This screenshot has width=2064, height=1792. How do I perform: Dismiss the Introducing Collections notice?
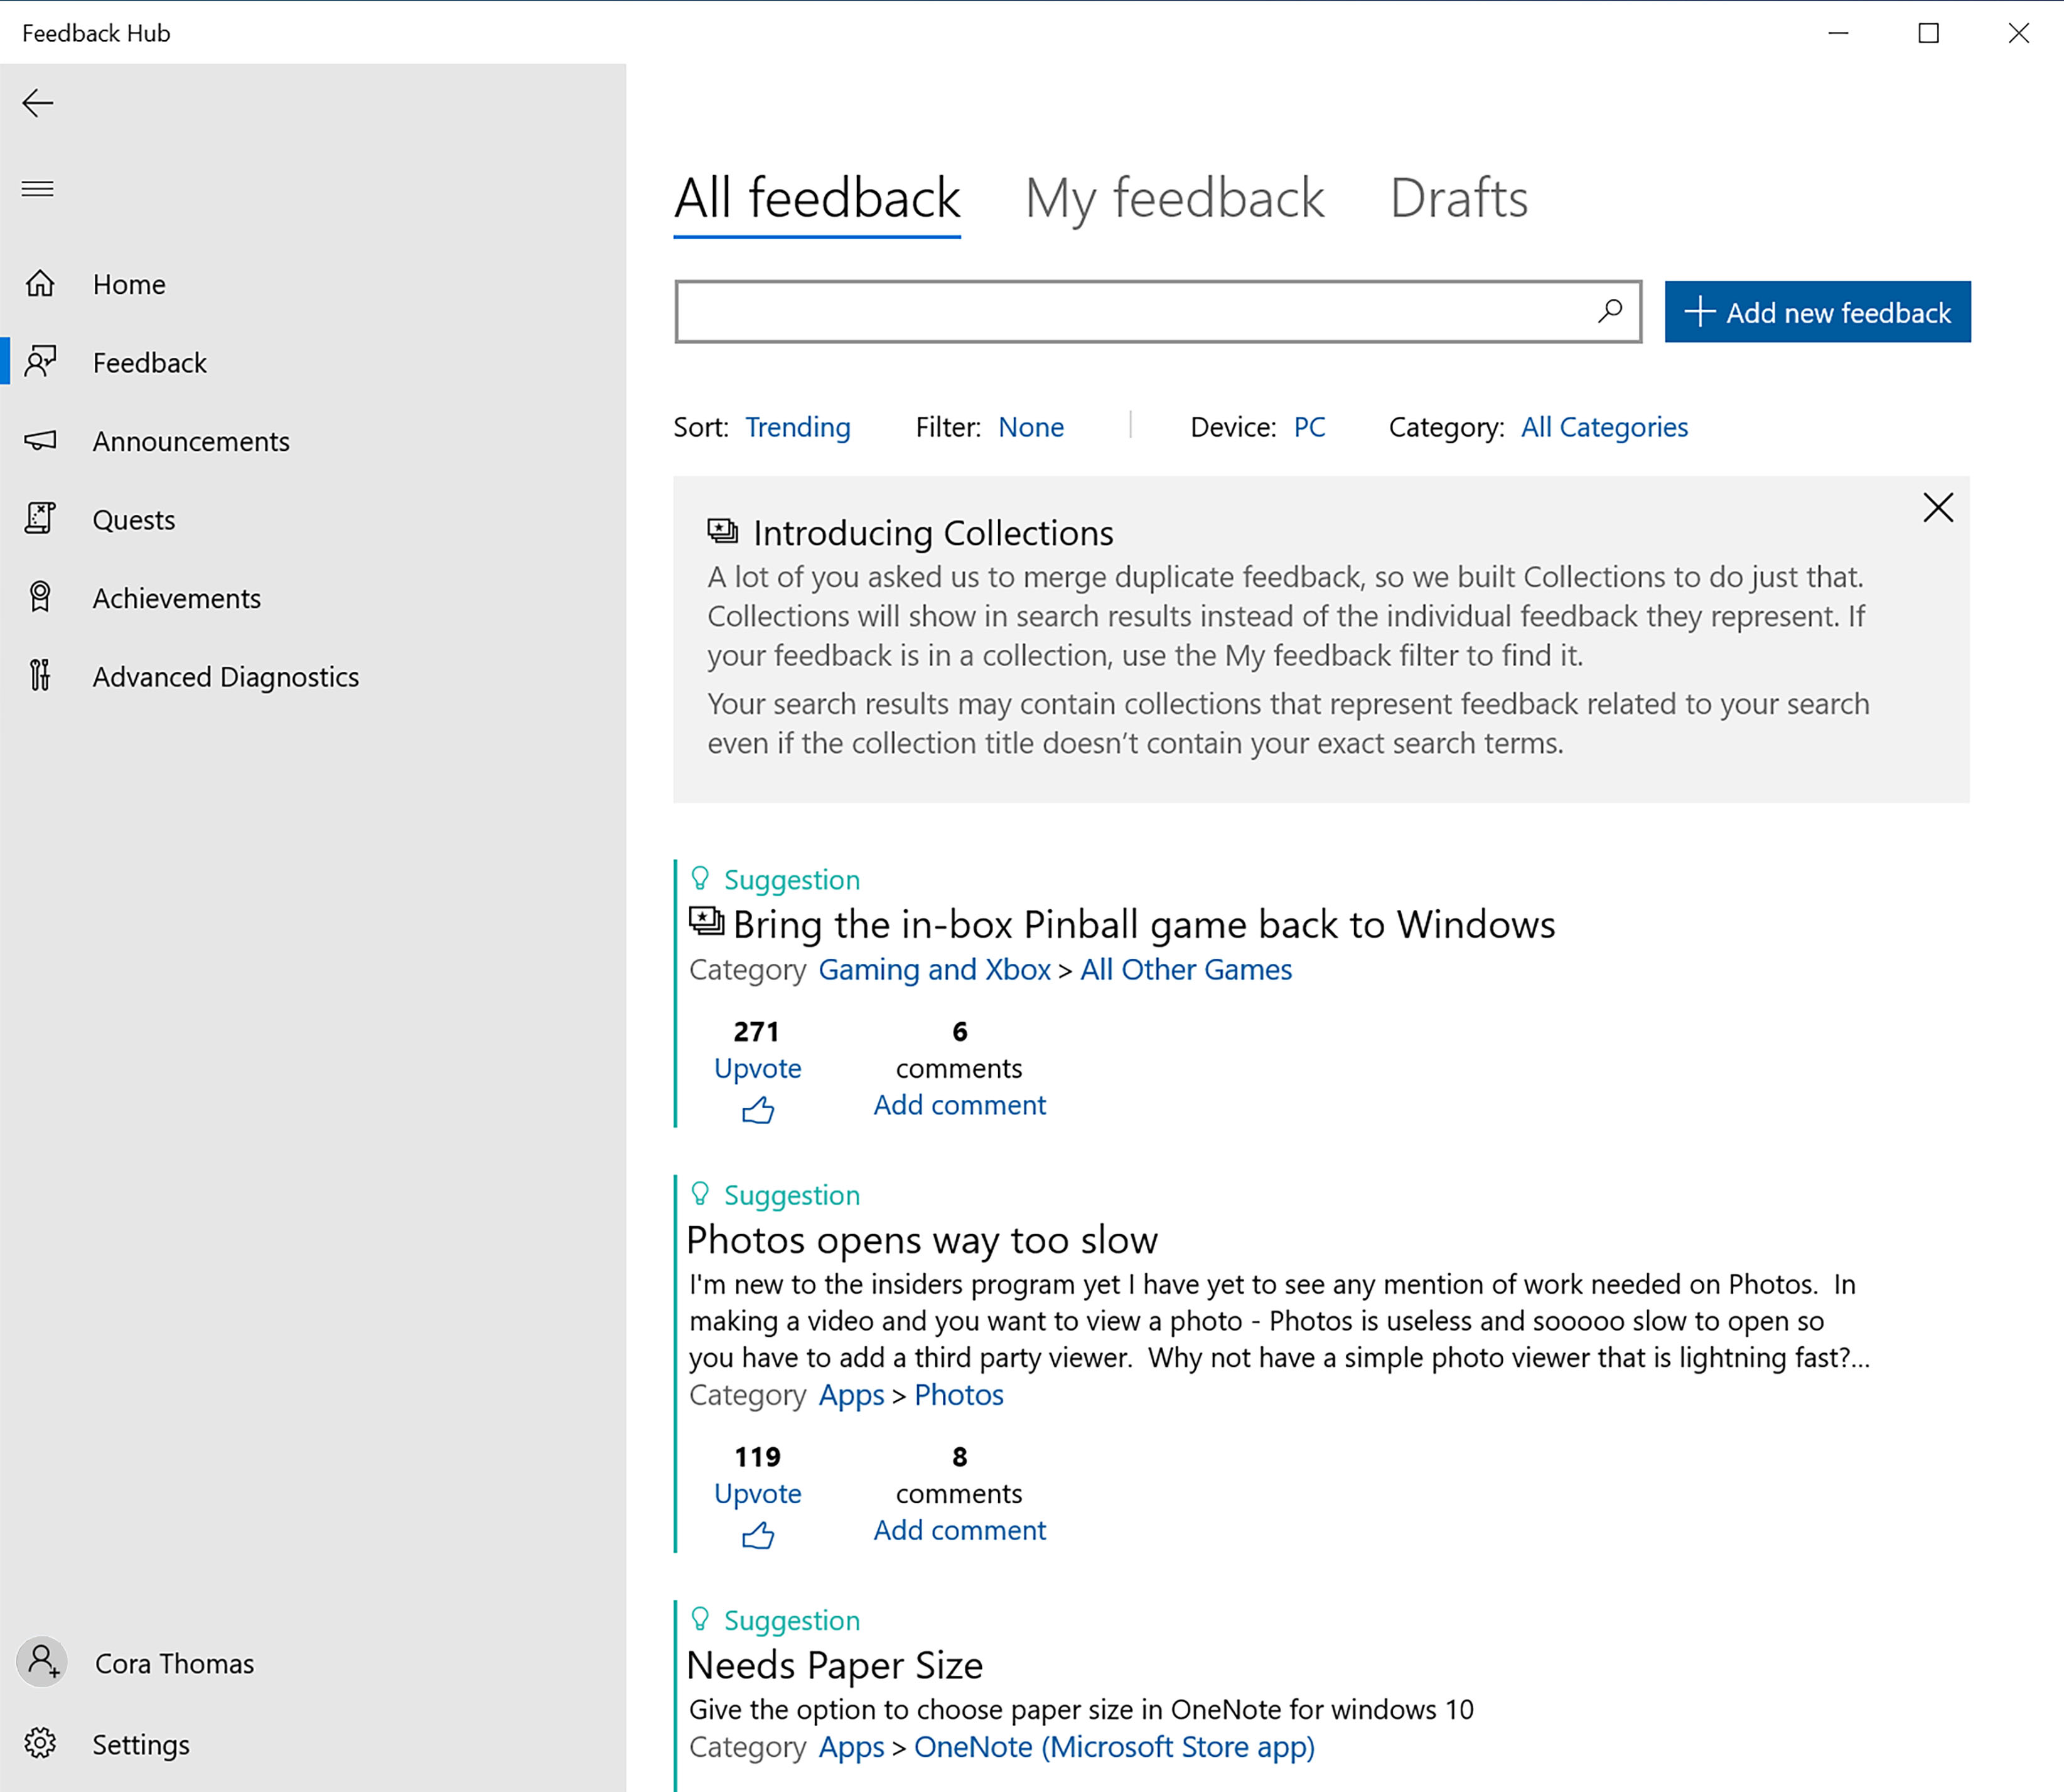(1938, 507)
